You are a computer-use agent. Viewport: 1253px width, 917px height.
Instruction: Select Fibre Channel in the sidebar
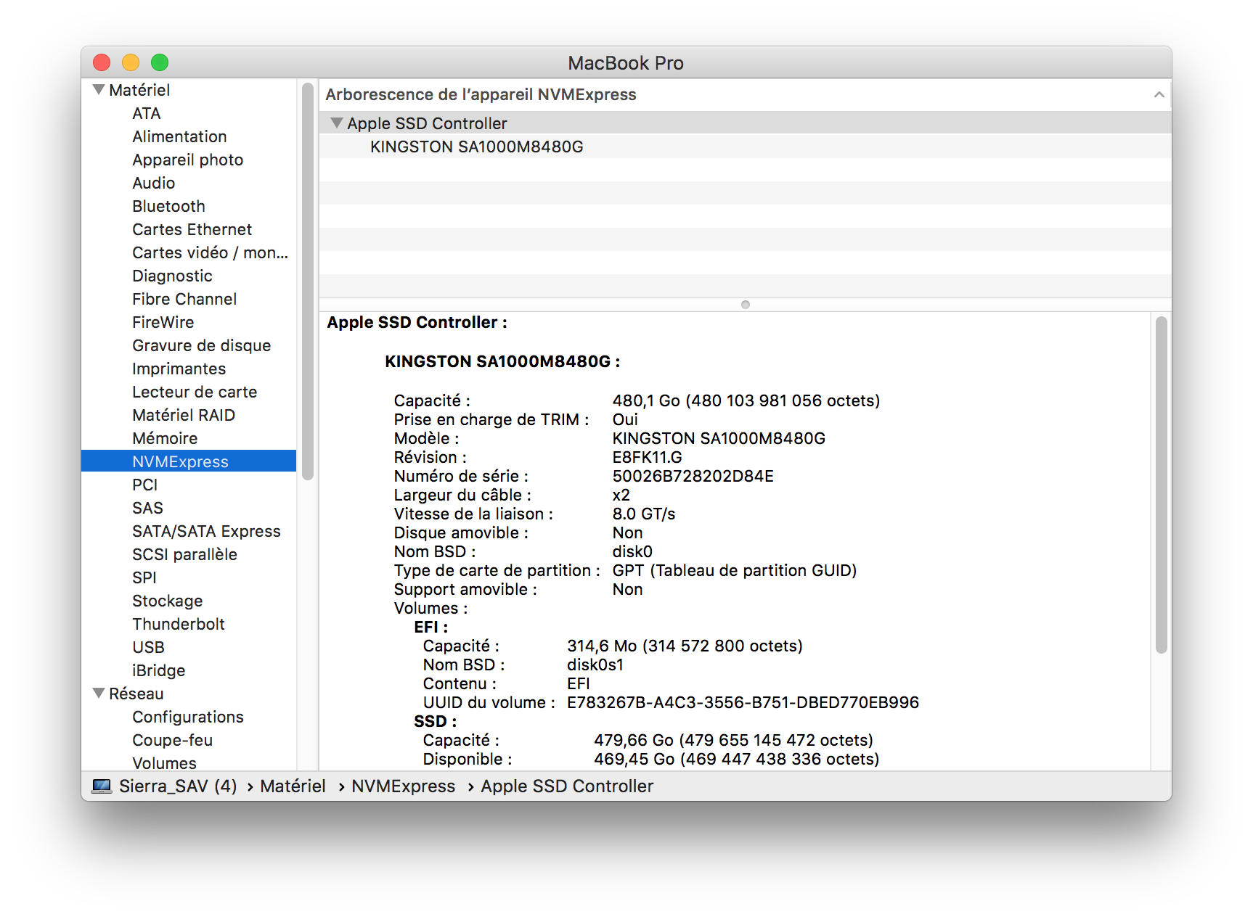pyautogui.click(x=184, y=299)
